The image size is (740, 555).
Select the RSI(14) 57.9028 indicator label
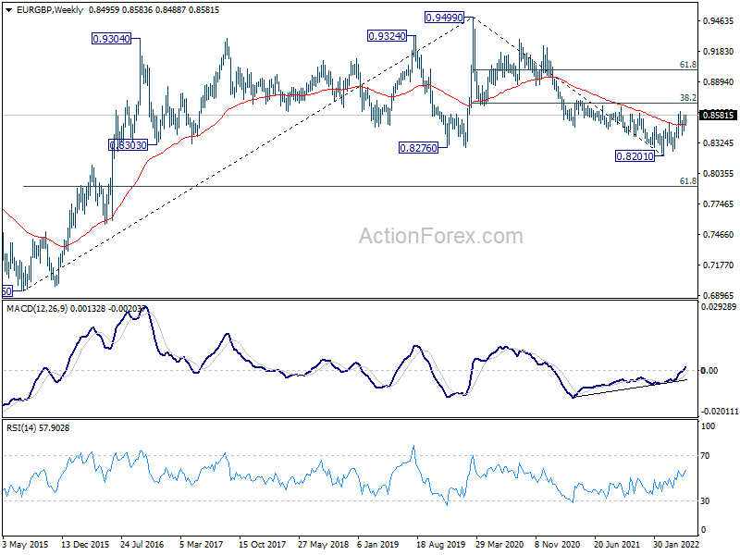pyautogui.click(x=38, y=428)
